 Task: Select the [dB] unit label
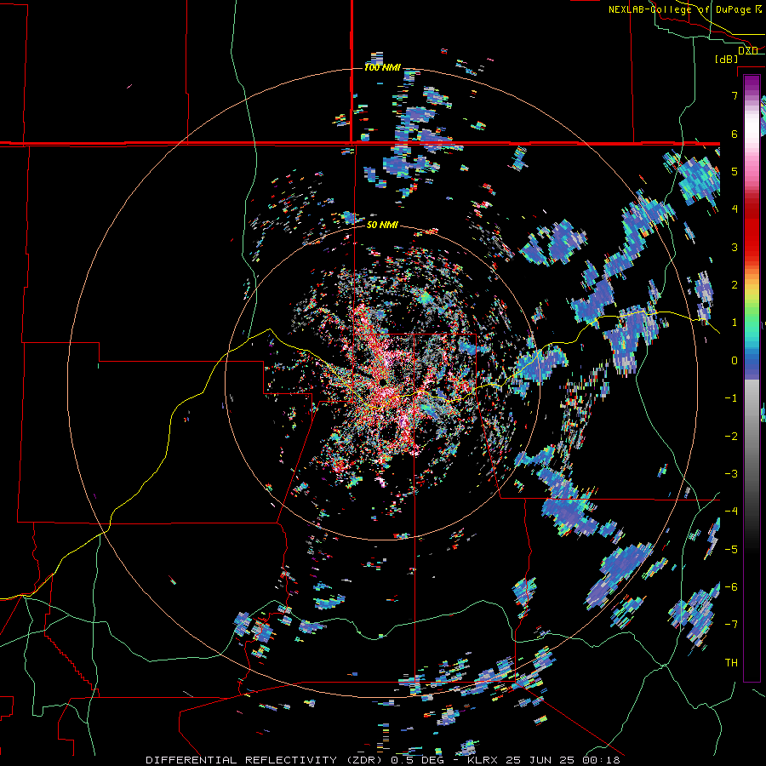[x=727, y=59]
